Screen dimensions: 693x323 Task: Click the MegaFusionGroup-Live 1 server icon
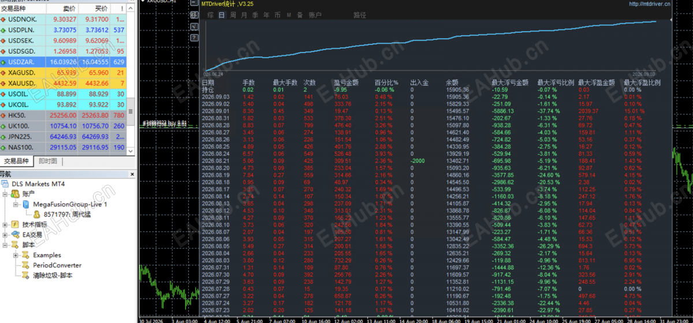[x=26, y=204]
